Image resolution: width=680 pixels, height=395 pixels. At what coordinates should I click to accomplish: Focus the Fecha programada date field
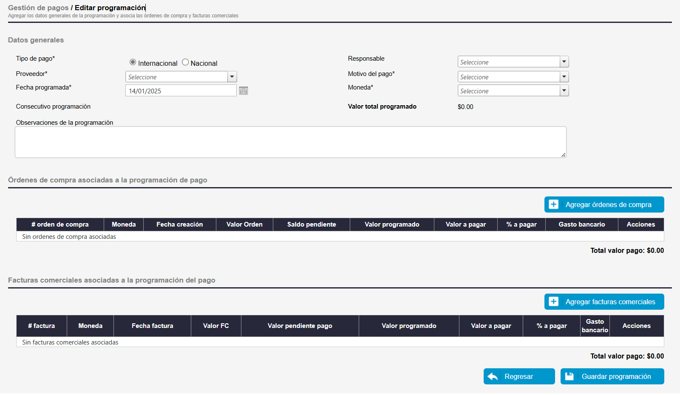coord(181,91)
